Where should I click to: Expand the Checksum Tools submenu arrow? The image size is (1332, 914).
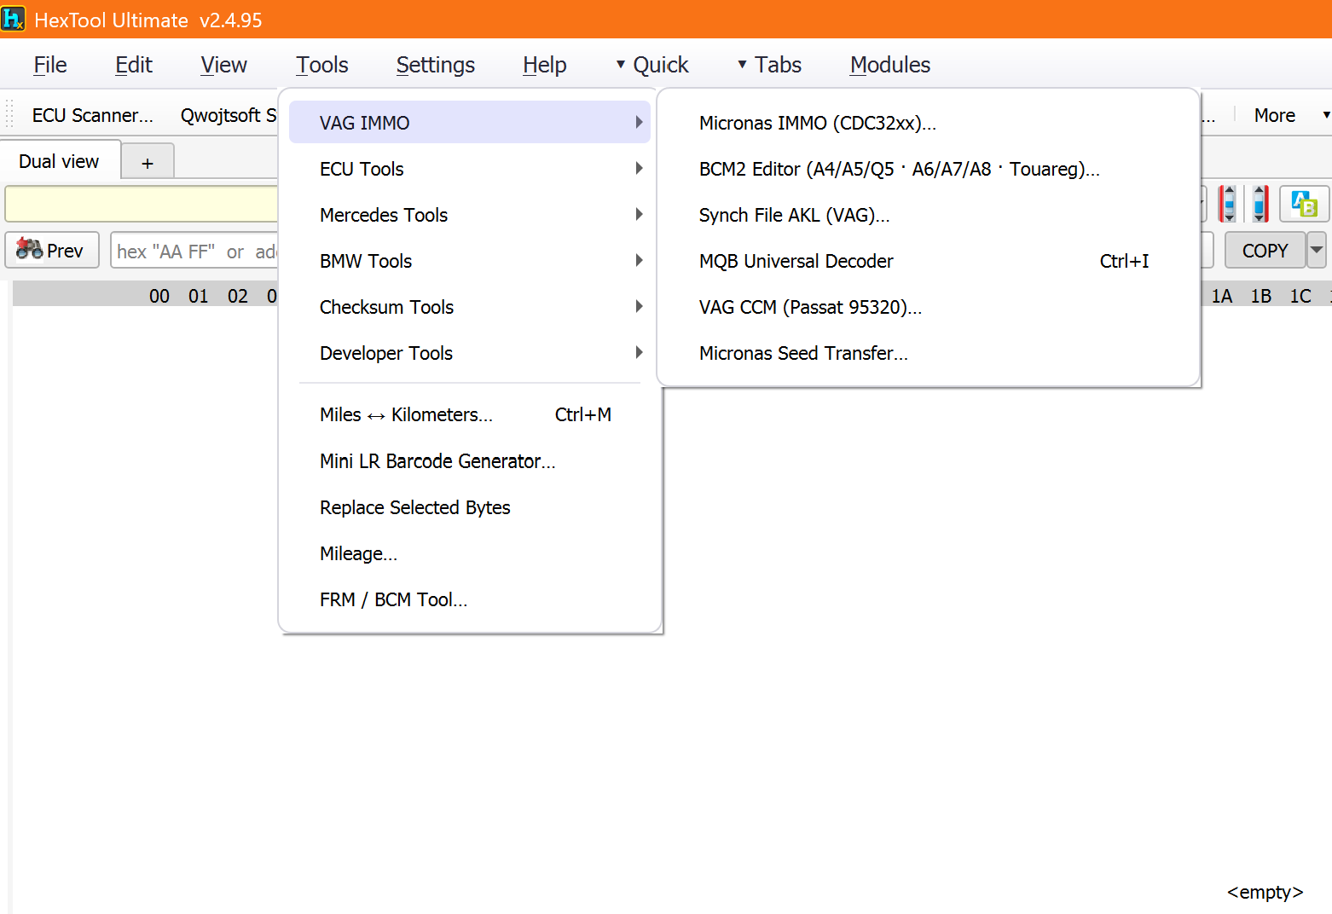639,306
